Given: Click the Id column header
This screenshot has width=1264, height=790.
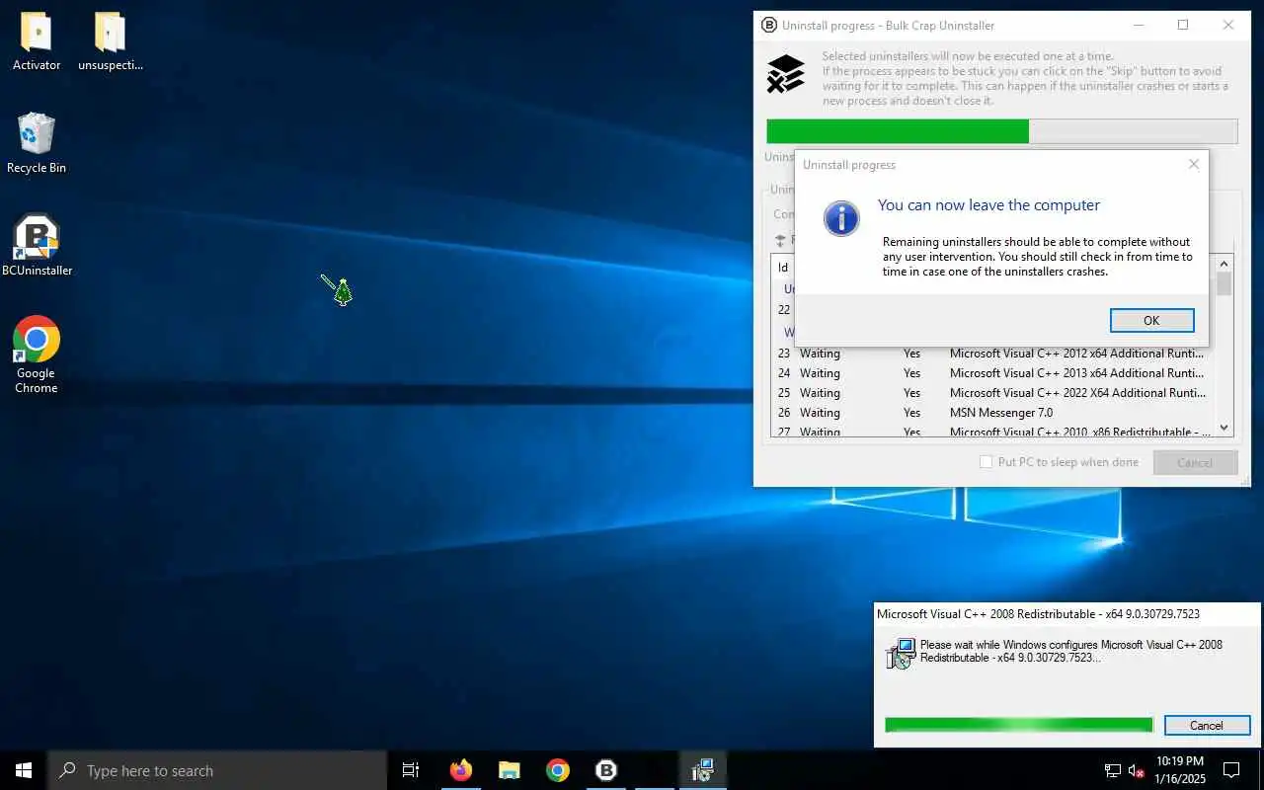Looking at the screenshot, I should coord(783,267).
